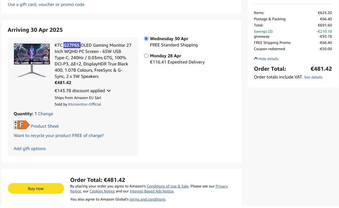Click the Hide details chevron arrow

[x=256, y=59]
